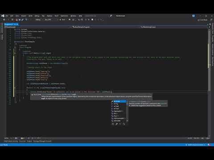Click the IntelliSense list scrollbar
The width and height of the screenshot is (214, 160).
point(127,111)
